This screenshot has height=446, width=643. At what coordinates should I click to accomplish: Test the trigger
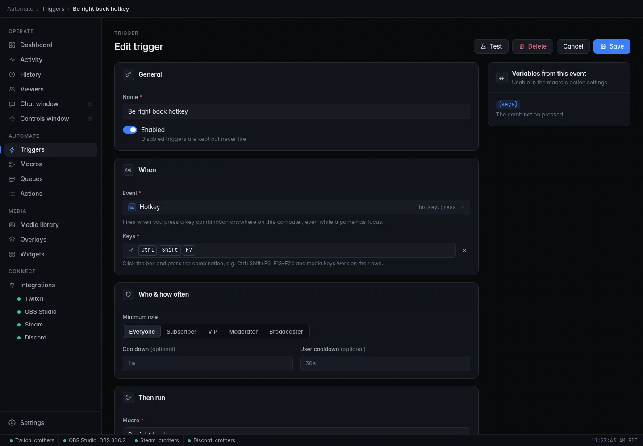(x=491, y=46)
